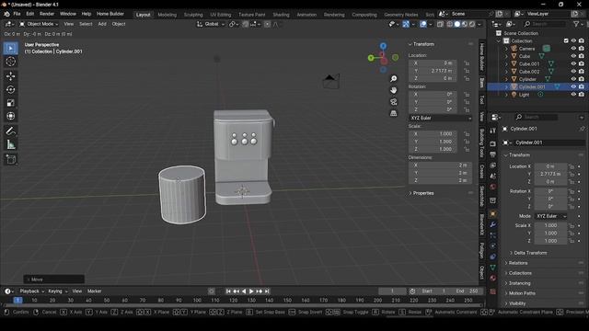
Task: Click the End frame field
Action: pos(468,291)
